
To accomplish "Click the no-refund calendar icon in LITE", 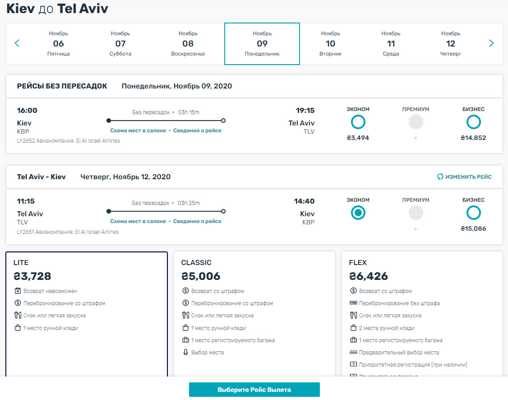I will point(18,291).
